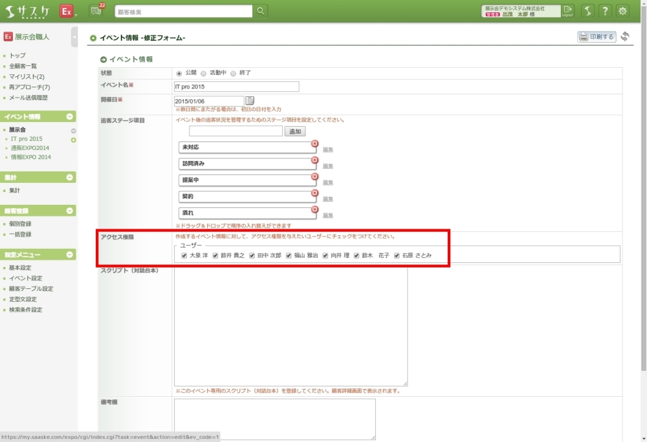Click the page refresh arrows icon
This screenshot has height=442, width=647.
tap(625, 37)
